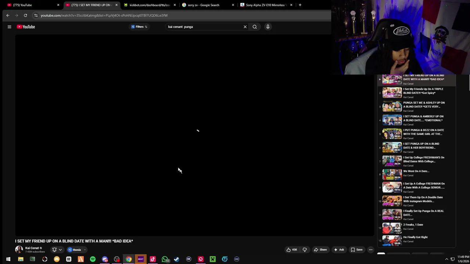The image size is (470, 264).
Task: Open WhatsApp from the taskbar
Action: tap(165, 259)
